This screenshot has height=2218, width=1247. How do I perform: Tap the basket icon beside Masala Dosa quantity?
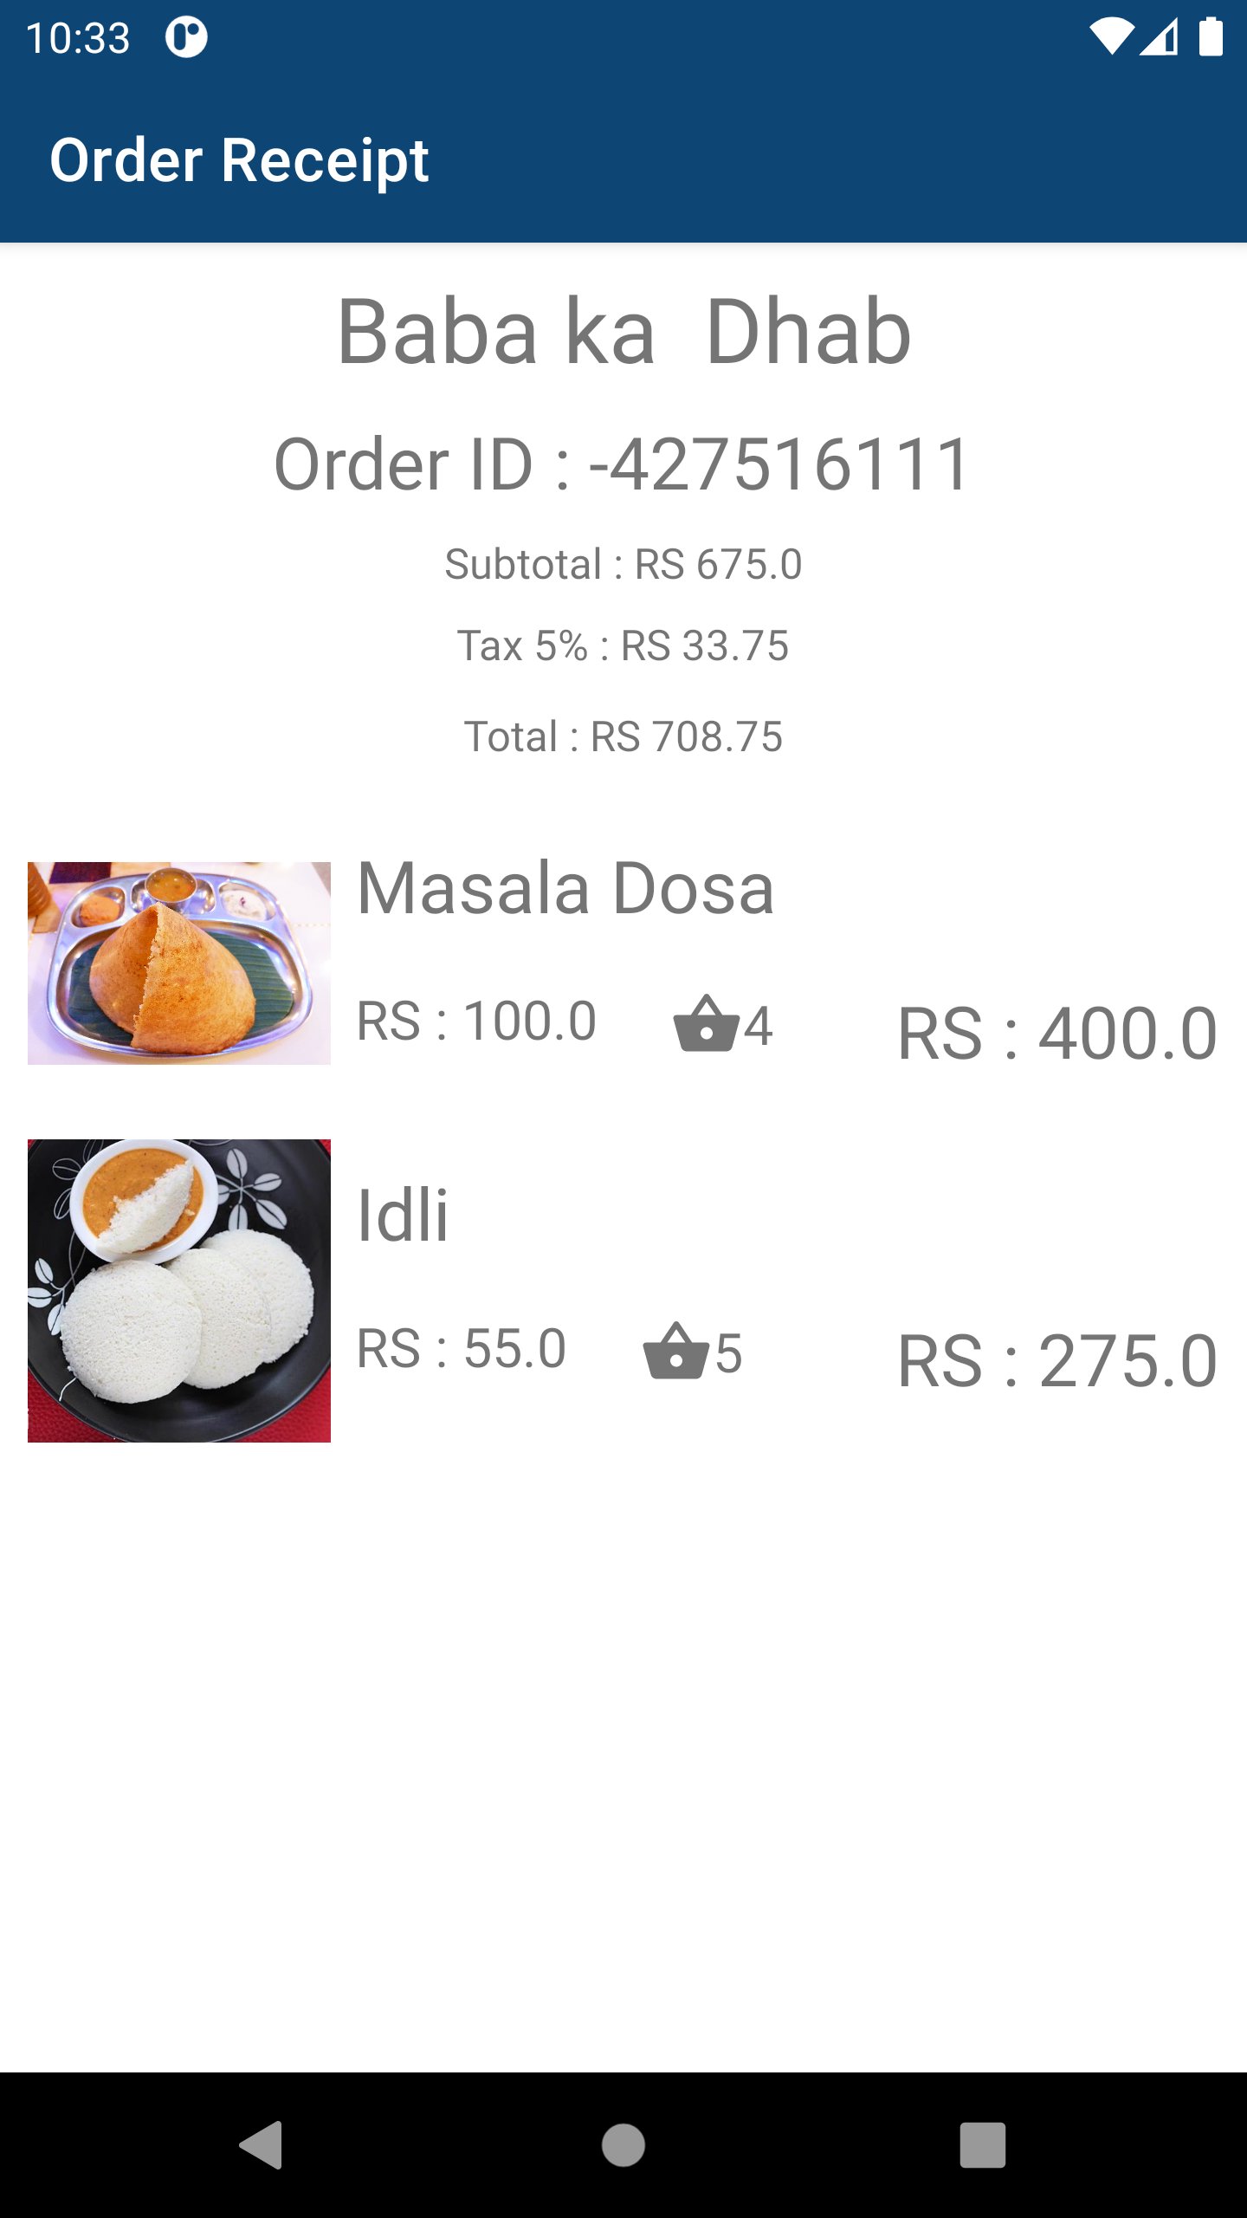[x=706, y=1023]
